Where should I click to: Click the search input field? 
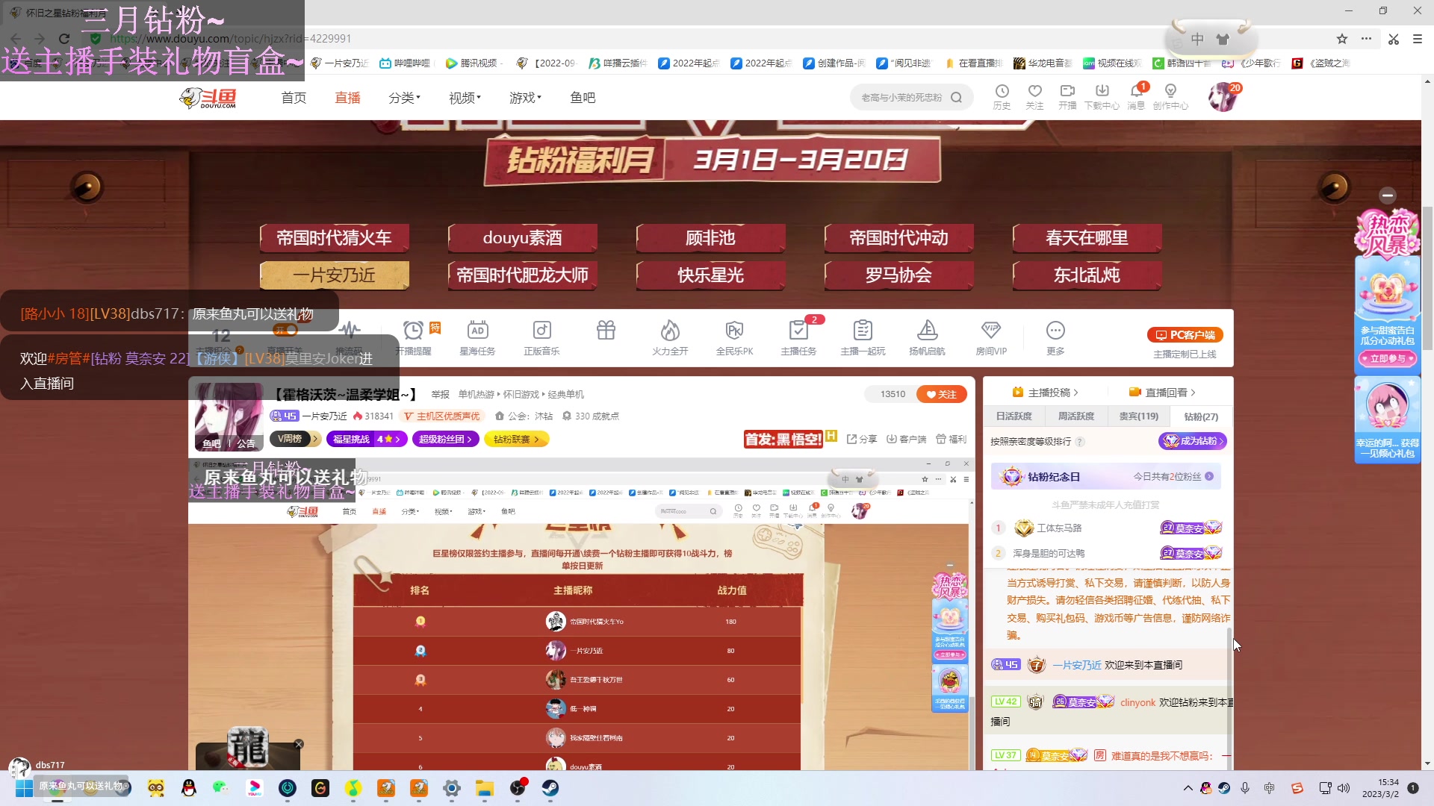901,98
